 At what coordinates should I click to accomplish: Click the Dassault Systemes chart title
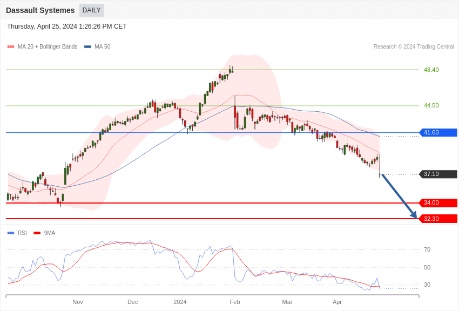coord(40,10)
